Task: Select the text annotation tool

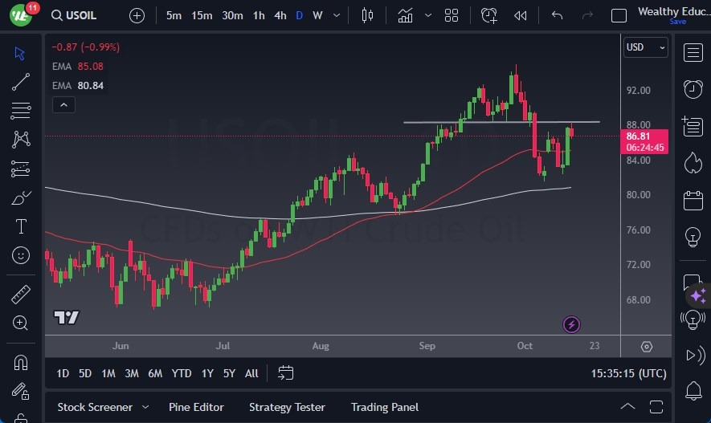Action: [x=21, y=226]
